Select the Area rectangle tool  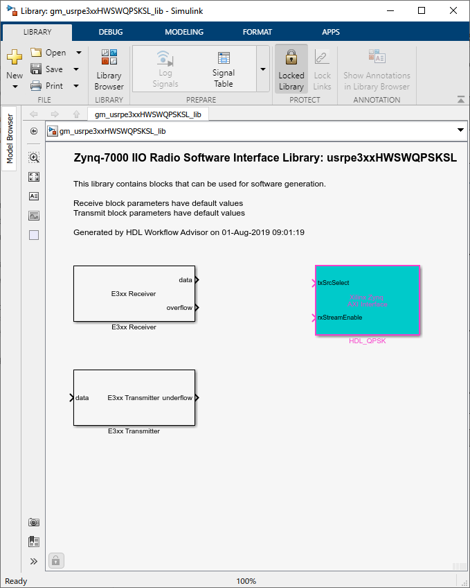coord(34,235)
